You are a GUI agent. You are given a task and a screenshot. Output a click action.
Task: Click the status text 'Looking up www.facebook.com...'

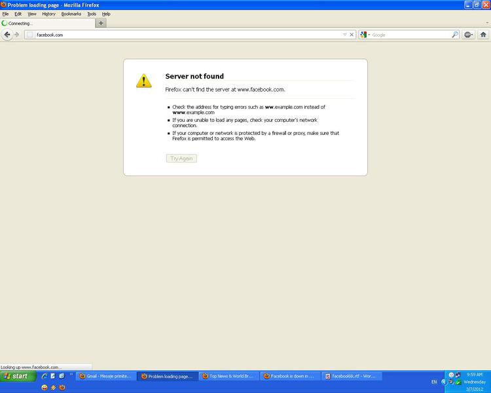click(x=31, y=367)
